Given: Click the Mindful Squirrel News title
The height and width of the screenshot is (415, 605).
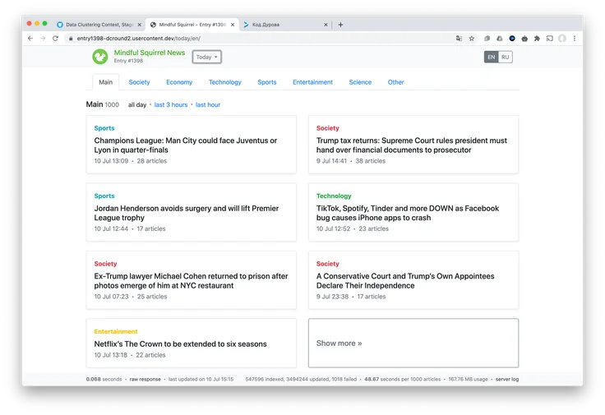Looking at the screenshot, I should coord(150,53).
